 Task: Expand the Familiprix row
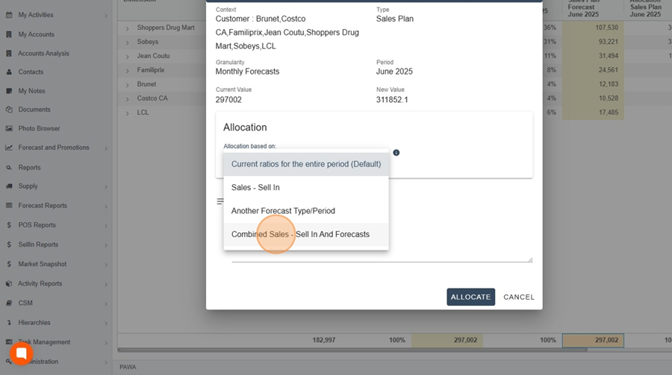click(x=127, y=71)
